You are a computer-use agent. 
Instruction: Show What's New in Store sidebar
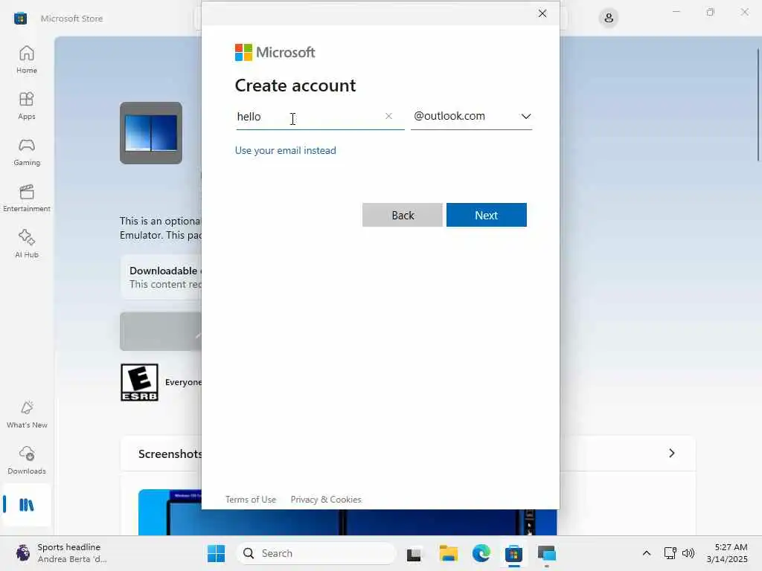coord(26,415)
